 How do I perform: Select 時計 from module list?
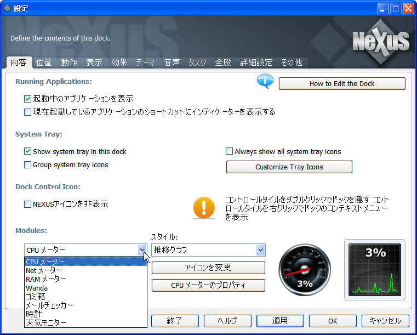[85, 314]
